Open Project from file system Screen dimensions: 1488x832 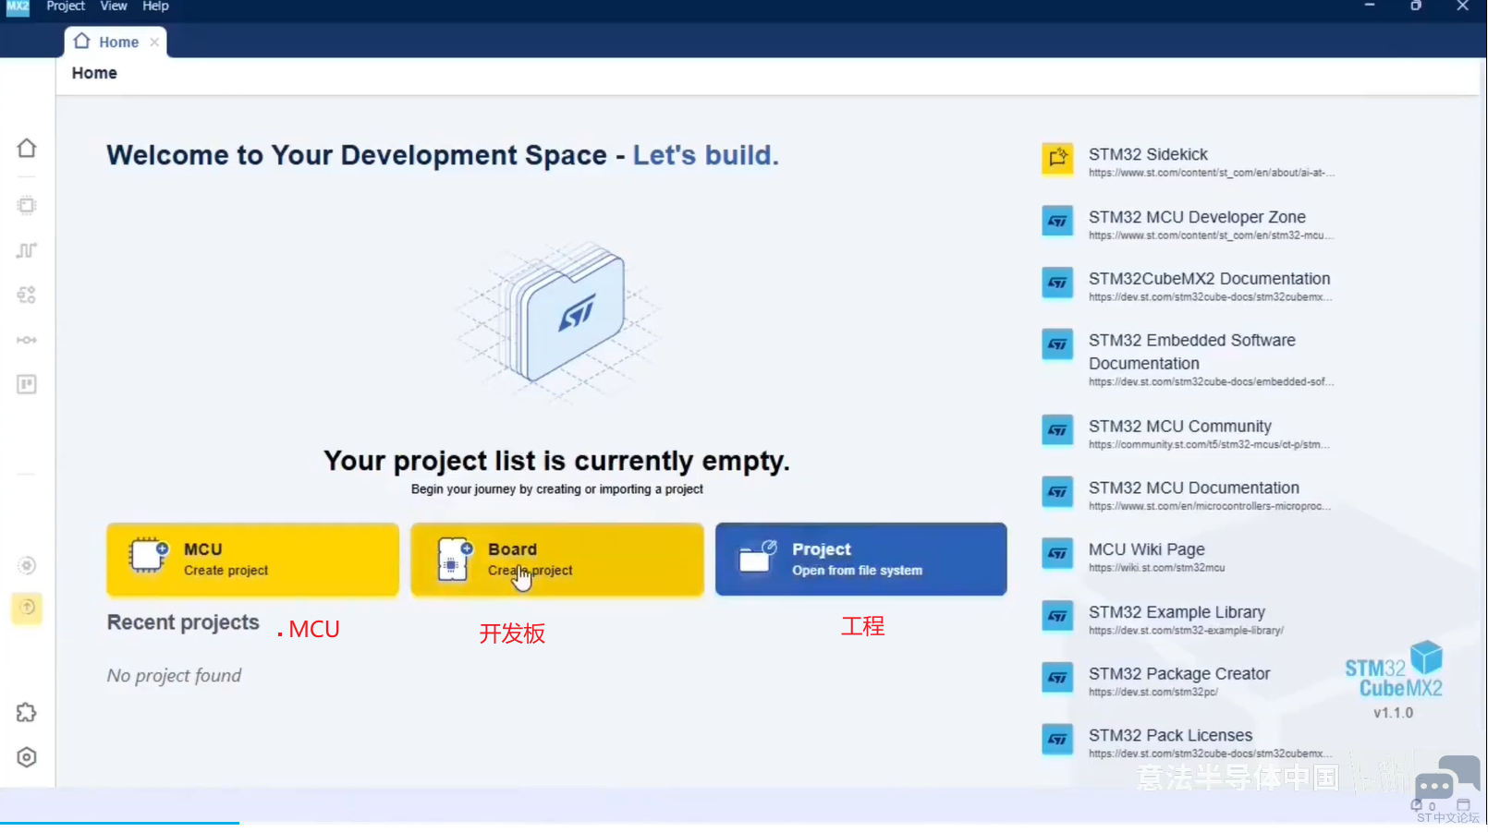[860, 560]
